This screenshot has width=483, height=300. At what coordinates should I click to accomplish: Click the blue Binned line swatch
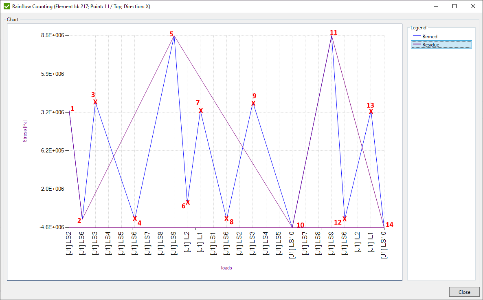pyautogui.click(x=417, y=37)
